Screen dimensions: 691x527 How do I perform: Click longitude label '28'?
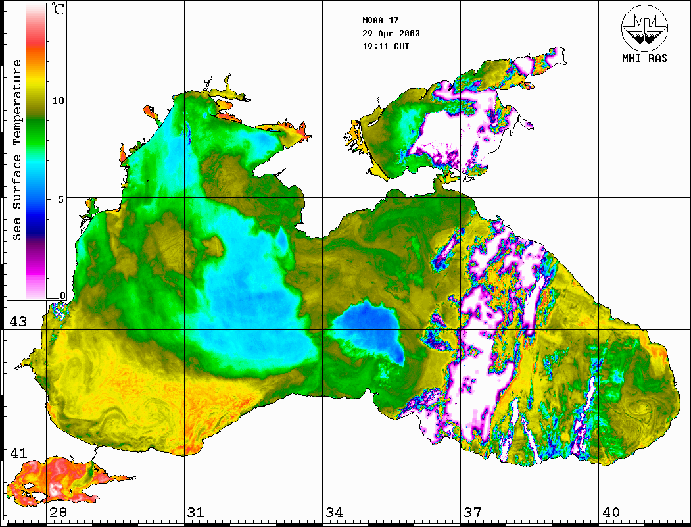tap(58, 513)
